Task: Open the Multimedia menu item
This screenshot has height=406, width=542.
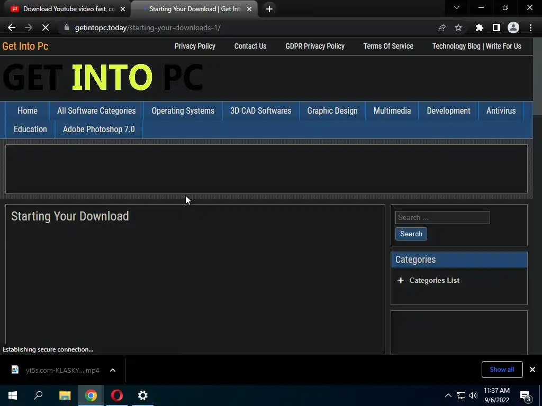Action: point(392,111)
